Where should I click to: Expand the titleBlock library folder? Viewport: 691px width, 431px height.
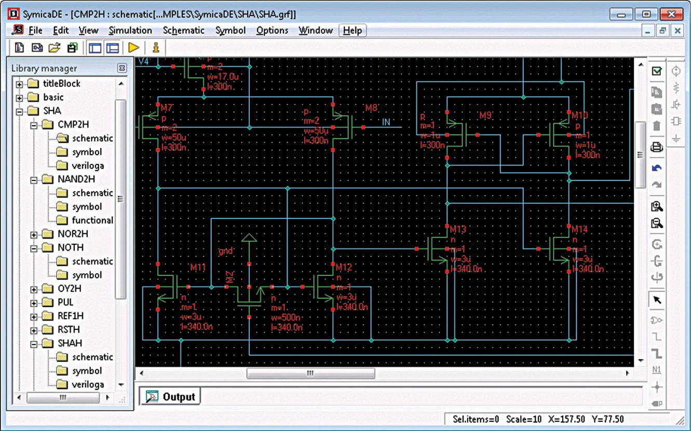click(20, 84)
